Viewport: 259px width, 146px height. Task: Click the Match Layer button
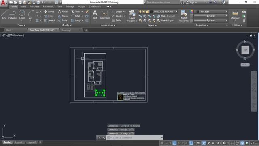(165, 21)
